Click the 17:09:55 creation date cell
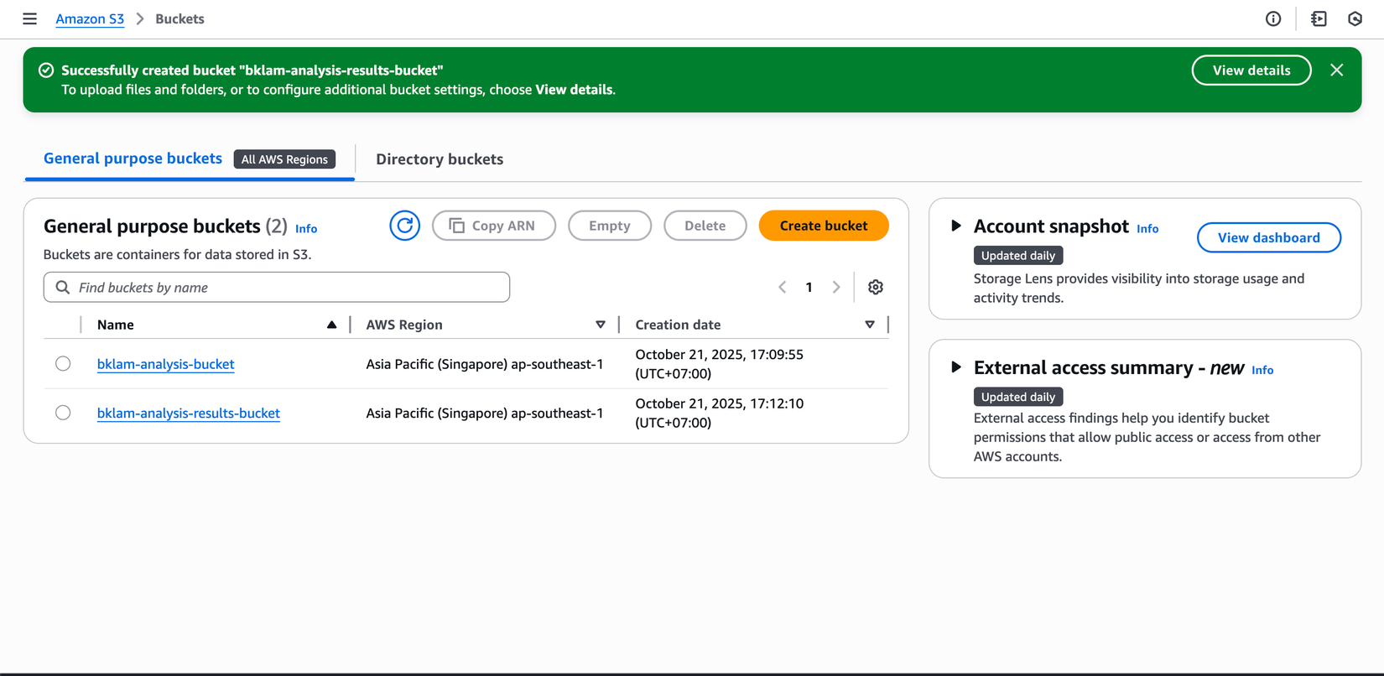The height and width of the screenshot is (676, 1384). coord(720,364)
